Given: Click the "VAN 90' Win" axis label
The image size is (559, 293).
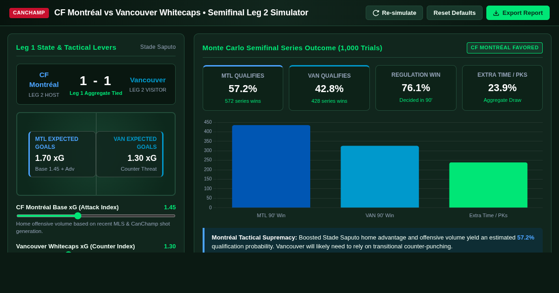Looking at the screenshot, I should click(x=380, y=215).
